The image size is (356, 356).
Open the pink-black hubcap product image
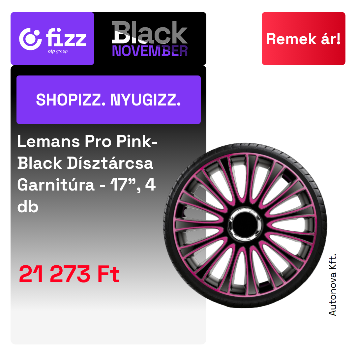coord(245,225)
